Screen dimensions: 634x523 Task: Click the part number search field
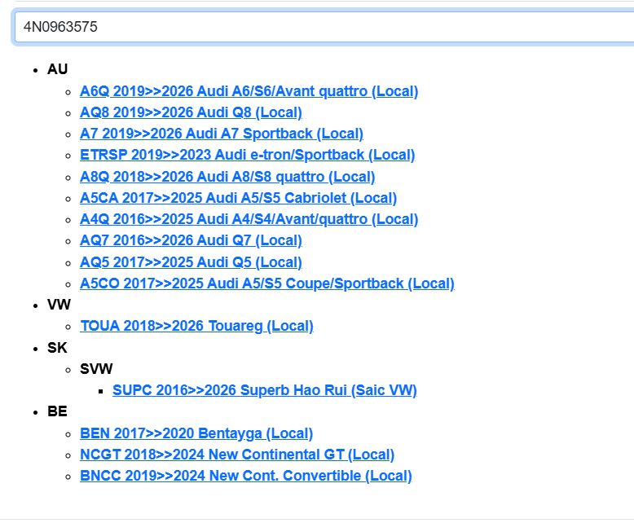coord(326,27)
